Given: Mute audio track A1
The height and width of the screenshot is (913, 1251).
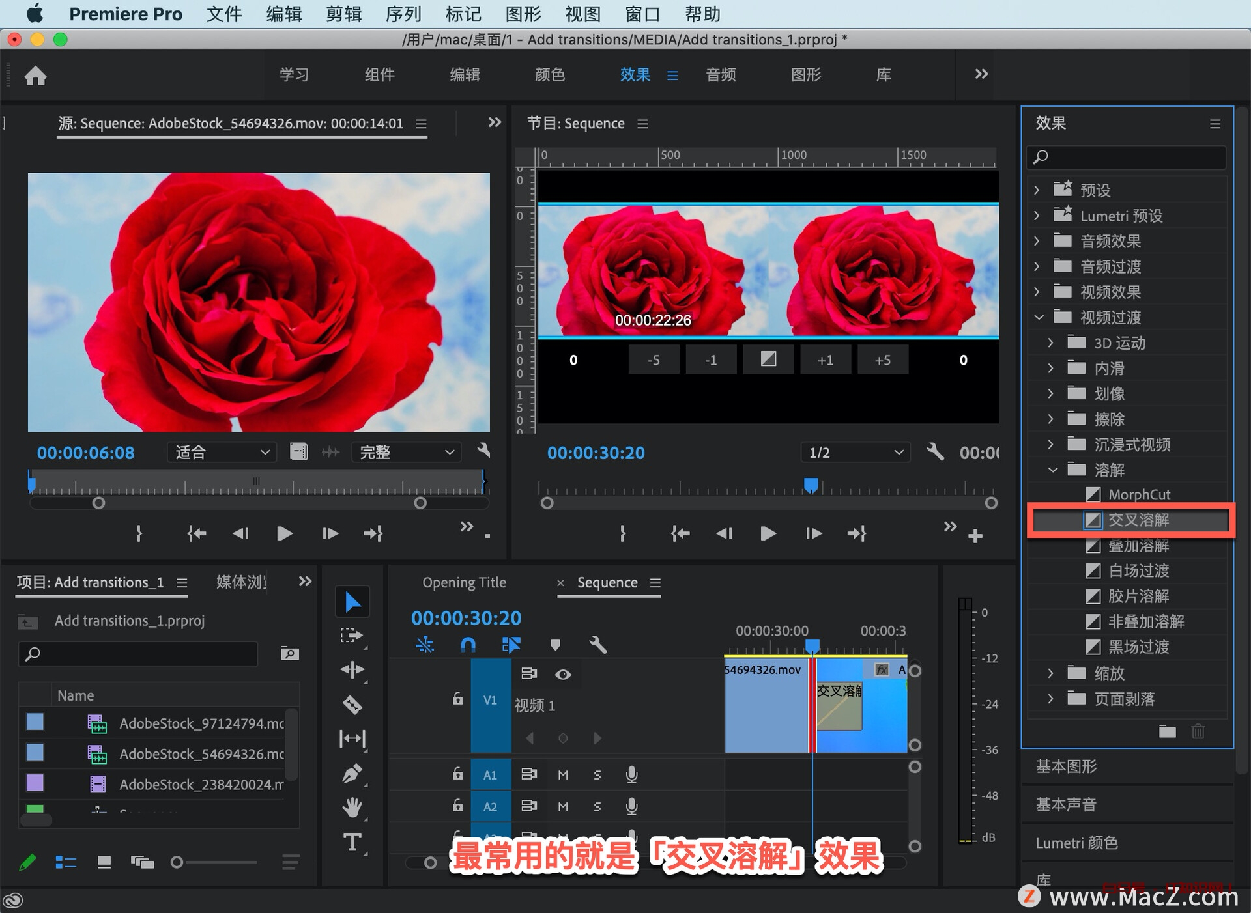Looking at the screenshot, I should 563,774.
